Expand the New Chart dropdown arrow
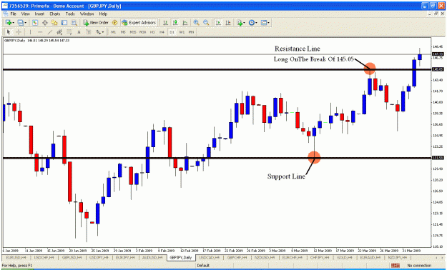The image size is (447, 270). tap(13, 23)
